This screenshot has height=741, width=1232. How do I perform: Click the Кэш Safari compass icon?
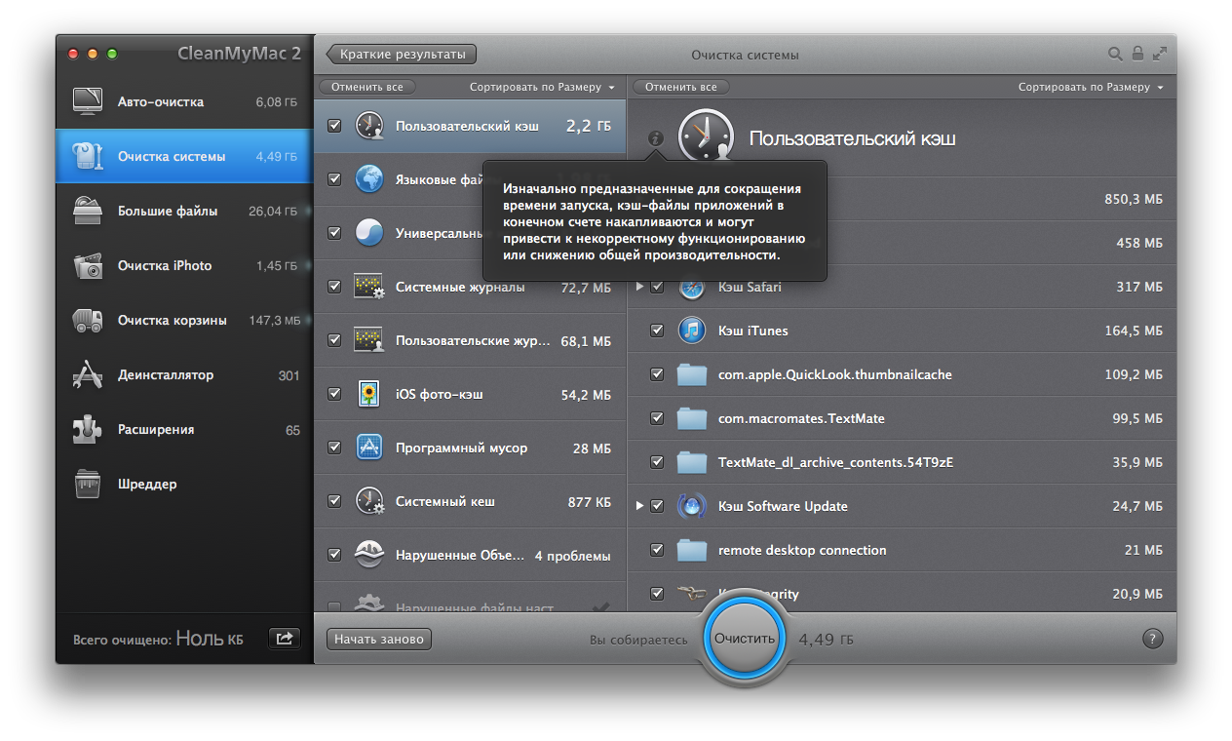692,287
